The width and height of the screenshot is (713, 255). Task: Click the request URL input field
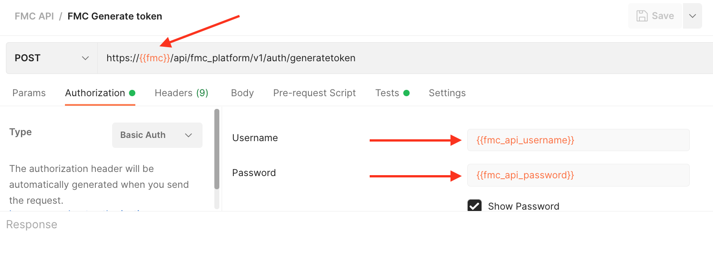(x=409, y=58)
